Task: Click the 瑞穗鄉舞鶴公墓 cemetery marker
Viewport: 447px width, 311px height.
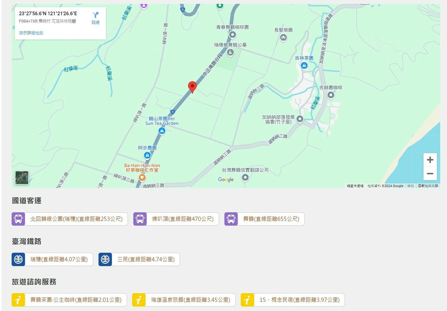Action: [230, 52]
